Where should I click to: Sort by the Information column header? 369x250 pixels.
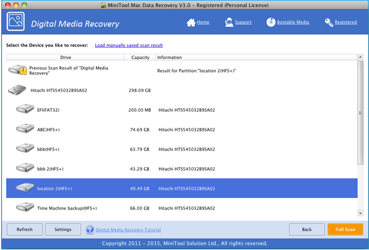256,58
